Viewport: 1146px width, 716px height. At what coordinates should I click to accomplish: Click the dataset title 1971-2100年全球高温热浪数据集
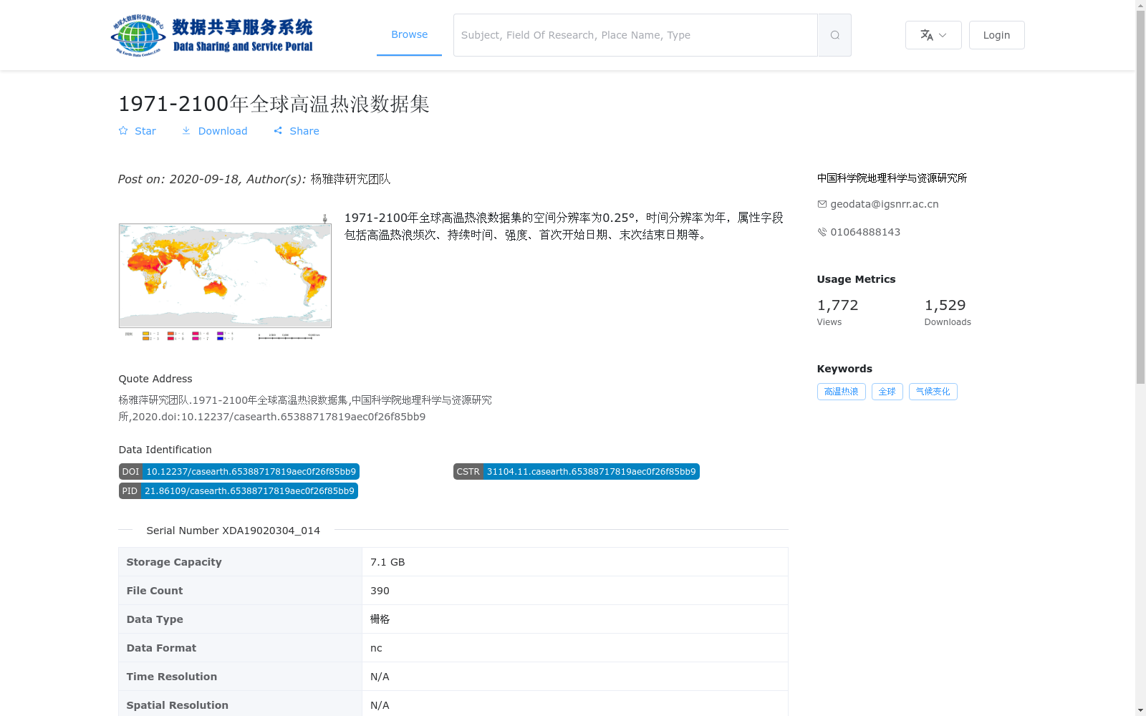(x=274, y=104)
